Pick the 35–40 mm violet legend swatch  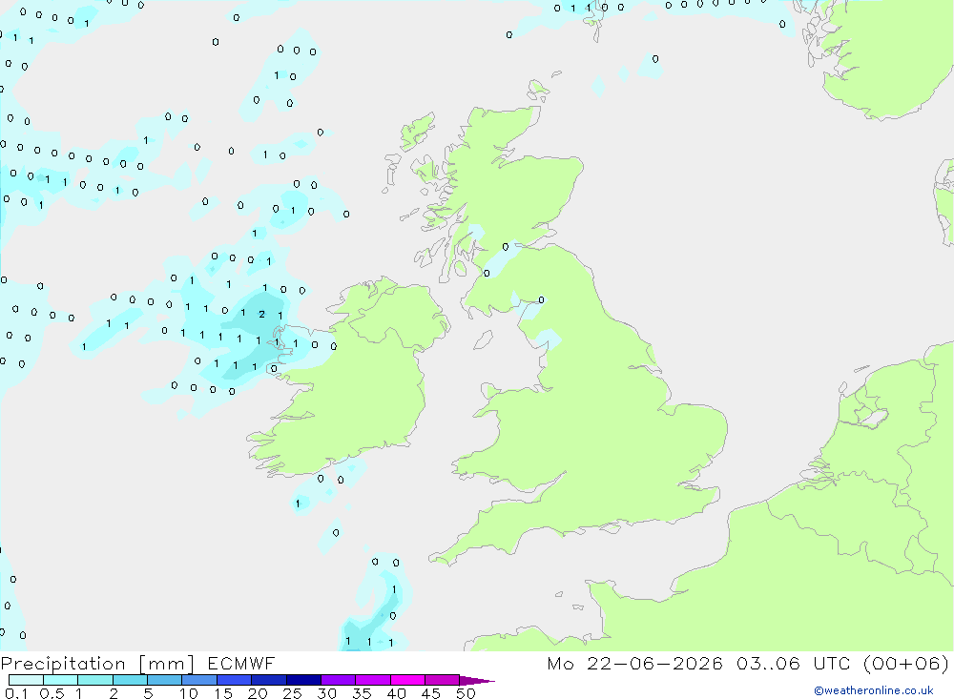372,680
